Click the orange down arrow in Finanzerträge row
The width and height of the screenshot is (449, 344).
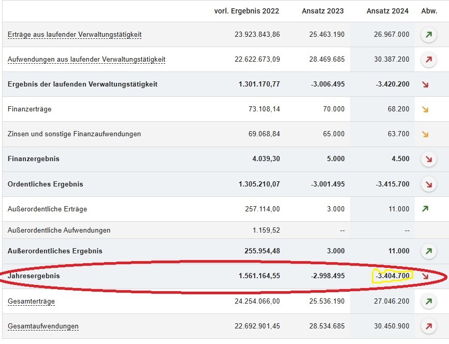pyautogui.click(x=425, y=109)
